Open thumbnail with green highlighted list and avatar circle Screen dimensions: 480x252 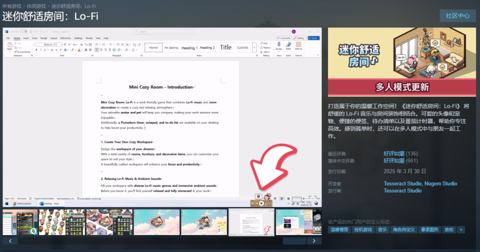(20, 222)
